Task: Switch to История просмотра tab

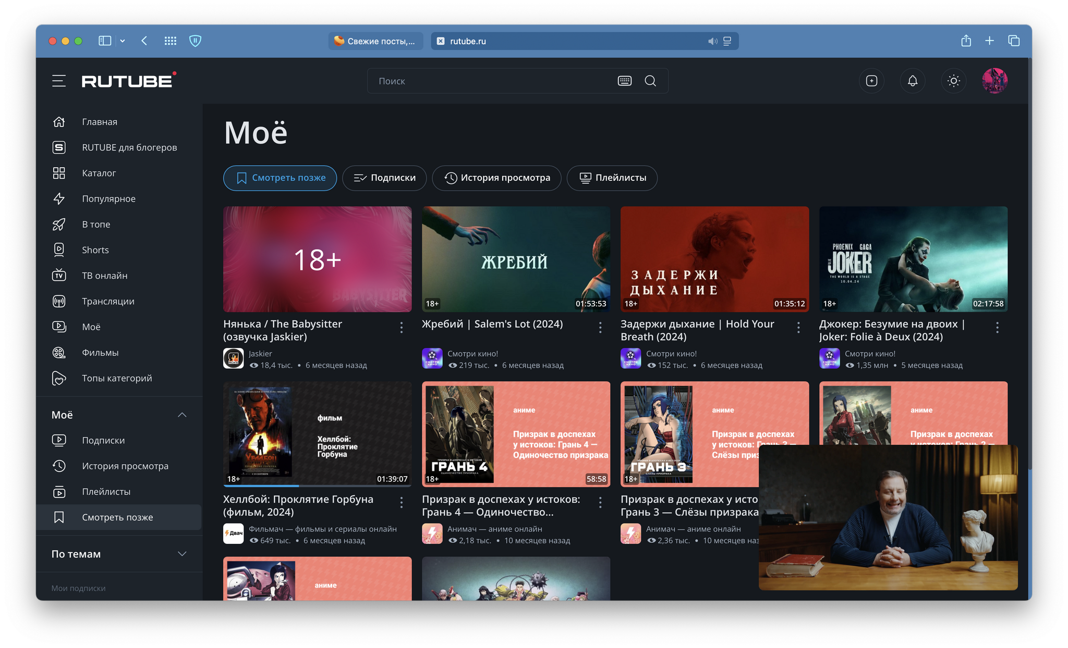Action: click(x=496, y=178)
